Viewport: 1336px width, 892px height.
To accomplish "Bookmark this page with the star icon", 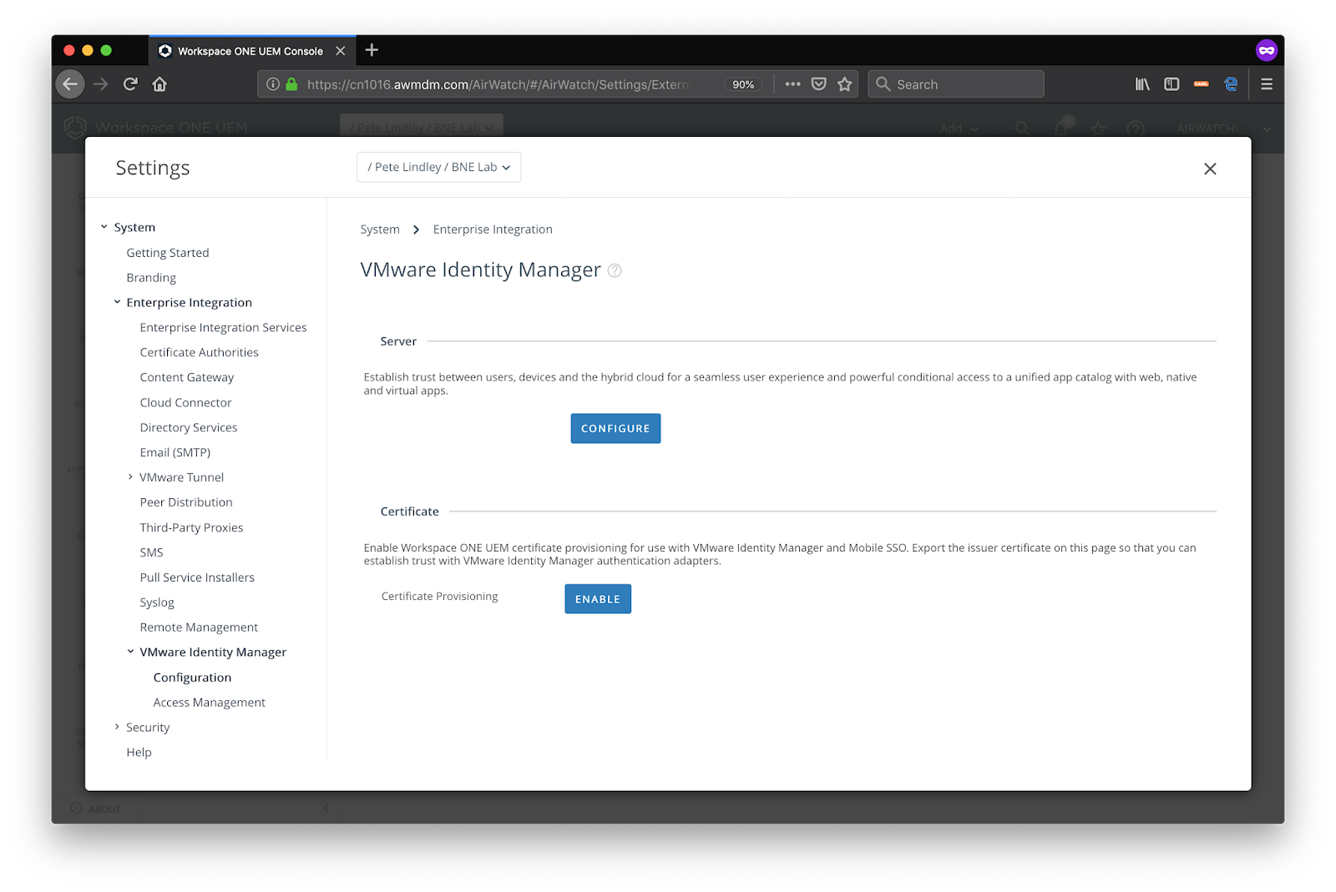I will (845, 84).
